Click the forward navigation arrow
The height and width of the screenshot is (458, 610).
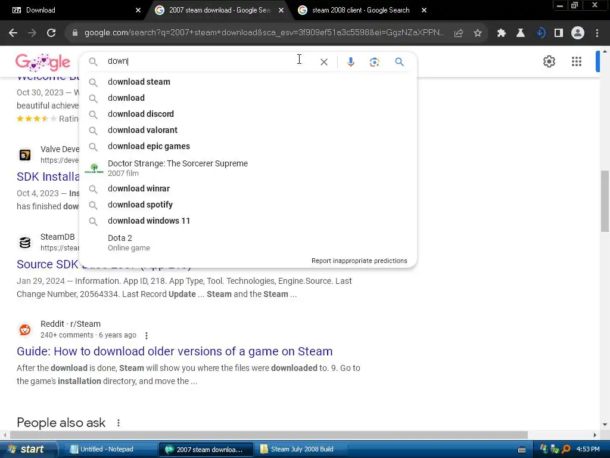(x=32, y=33)
